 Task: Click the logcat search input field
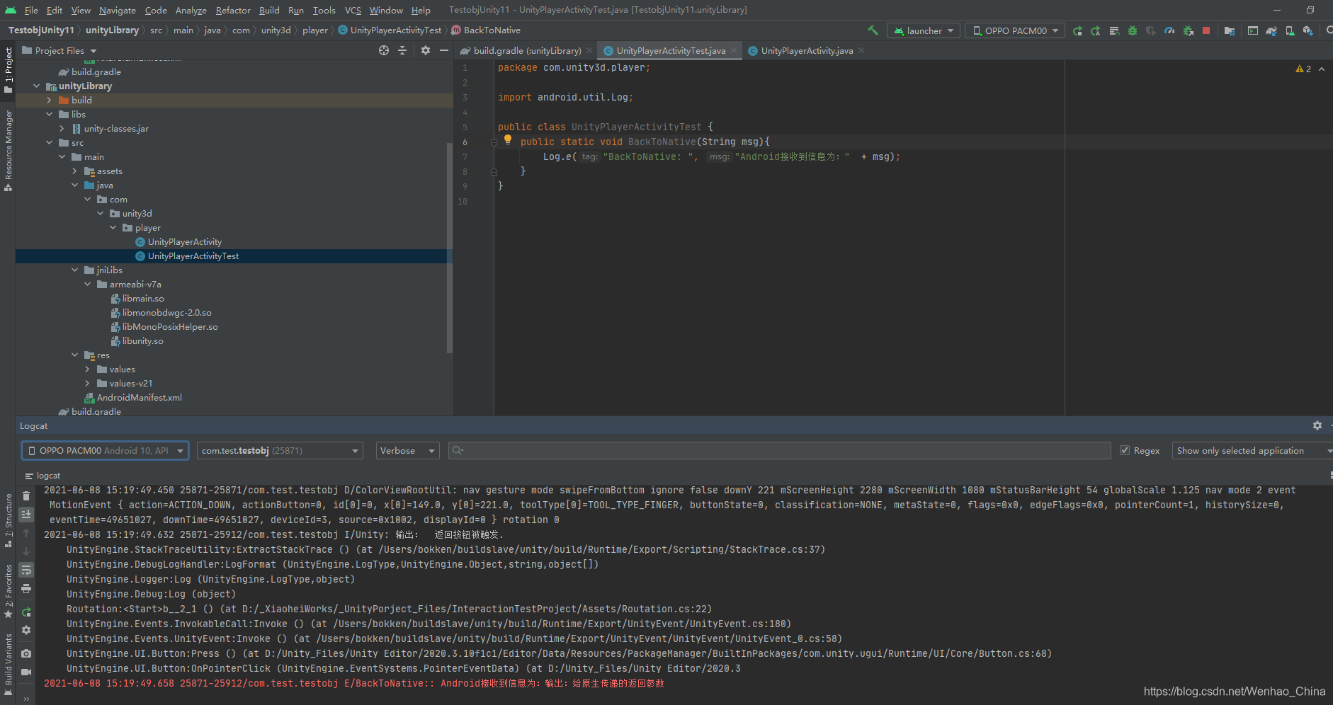tap(779, 450)
